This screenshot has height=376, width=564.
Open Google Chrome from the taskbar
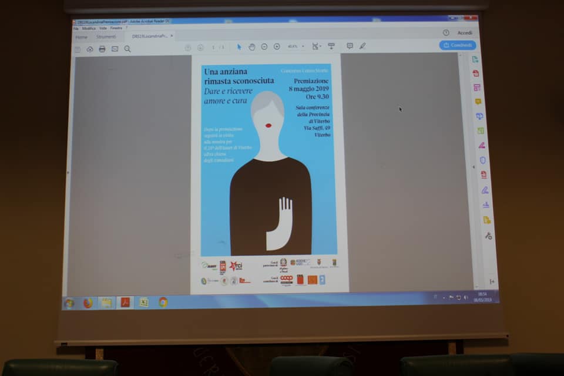(163, 302)
